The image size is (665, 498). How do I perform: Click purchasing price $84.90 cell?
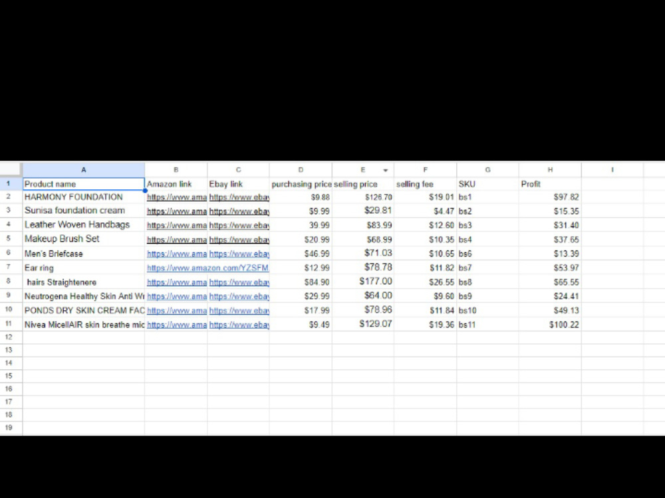[x=301, y=282]
